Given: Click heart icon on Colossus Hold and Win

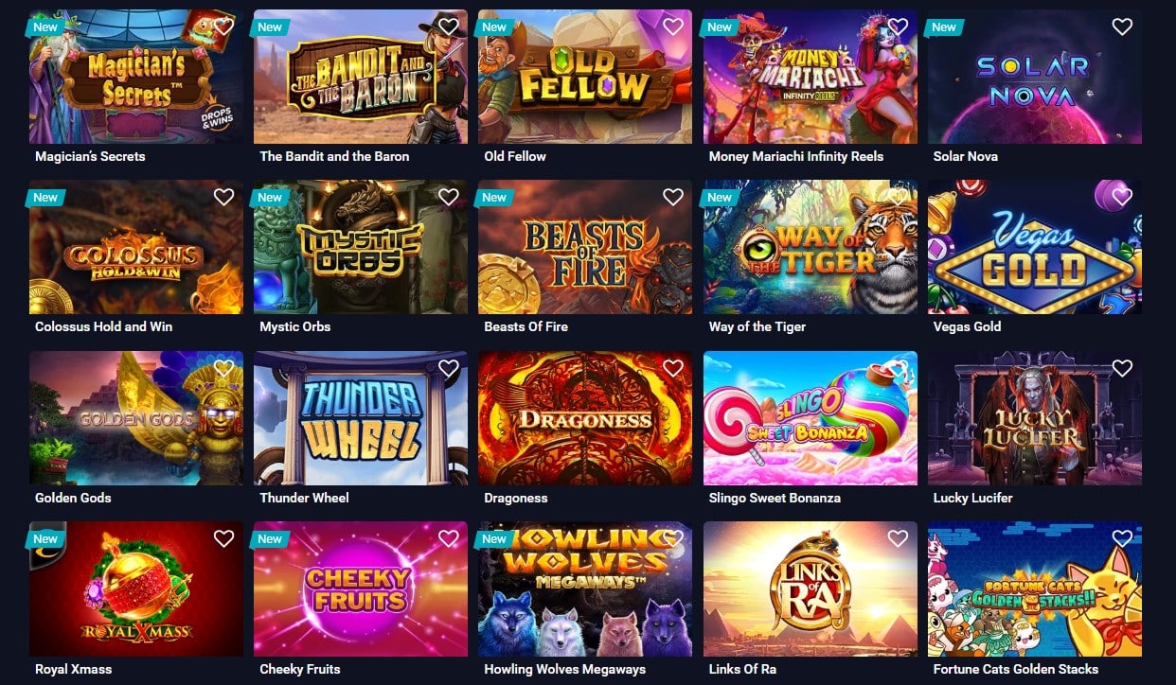Looking at the screenshot, I should pos(223,197).
